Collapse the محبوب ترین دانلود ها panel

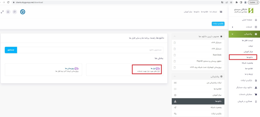tap(175, 37)
